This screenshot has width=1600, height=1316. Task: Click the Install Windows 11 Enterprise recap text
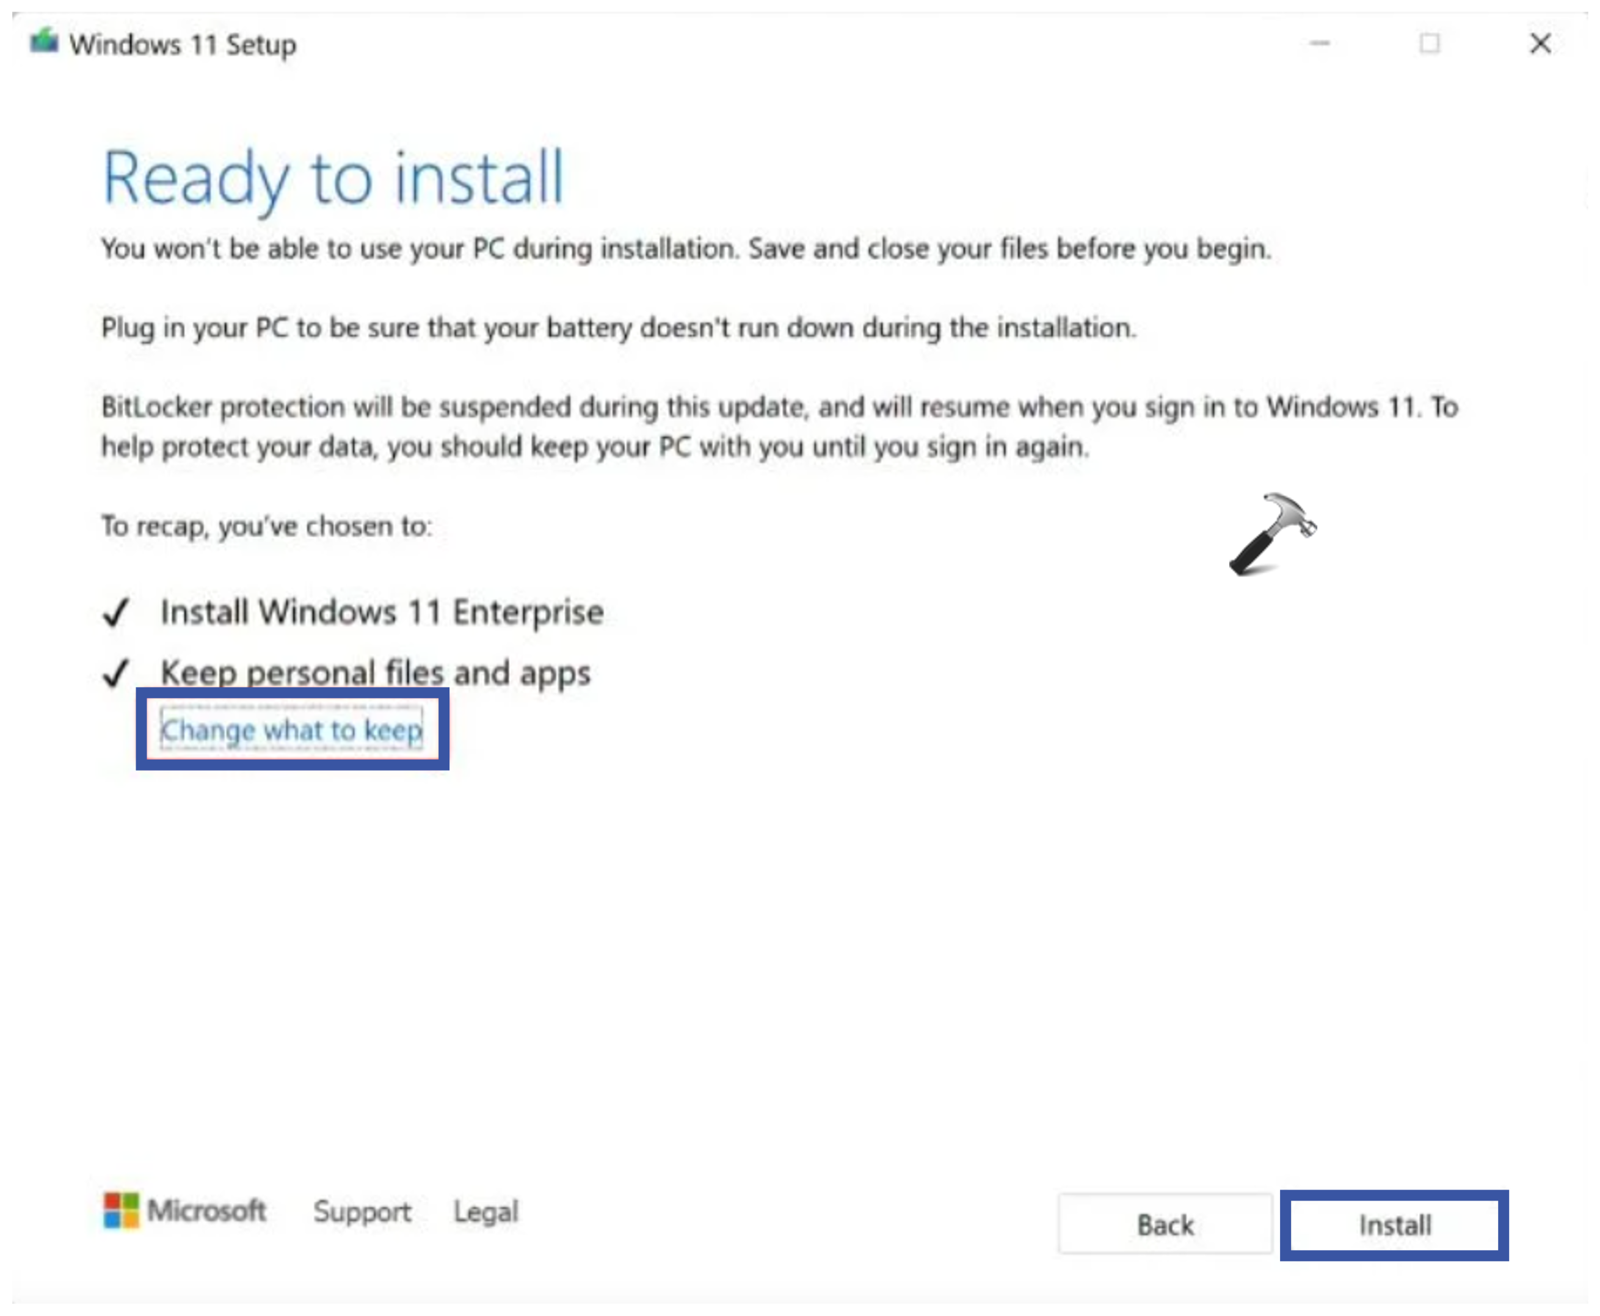(x=382, y=613)
